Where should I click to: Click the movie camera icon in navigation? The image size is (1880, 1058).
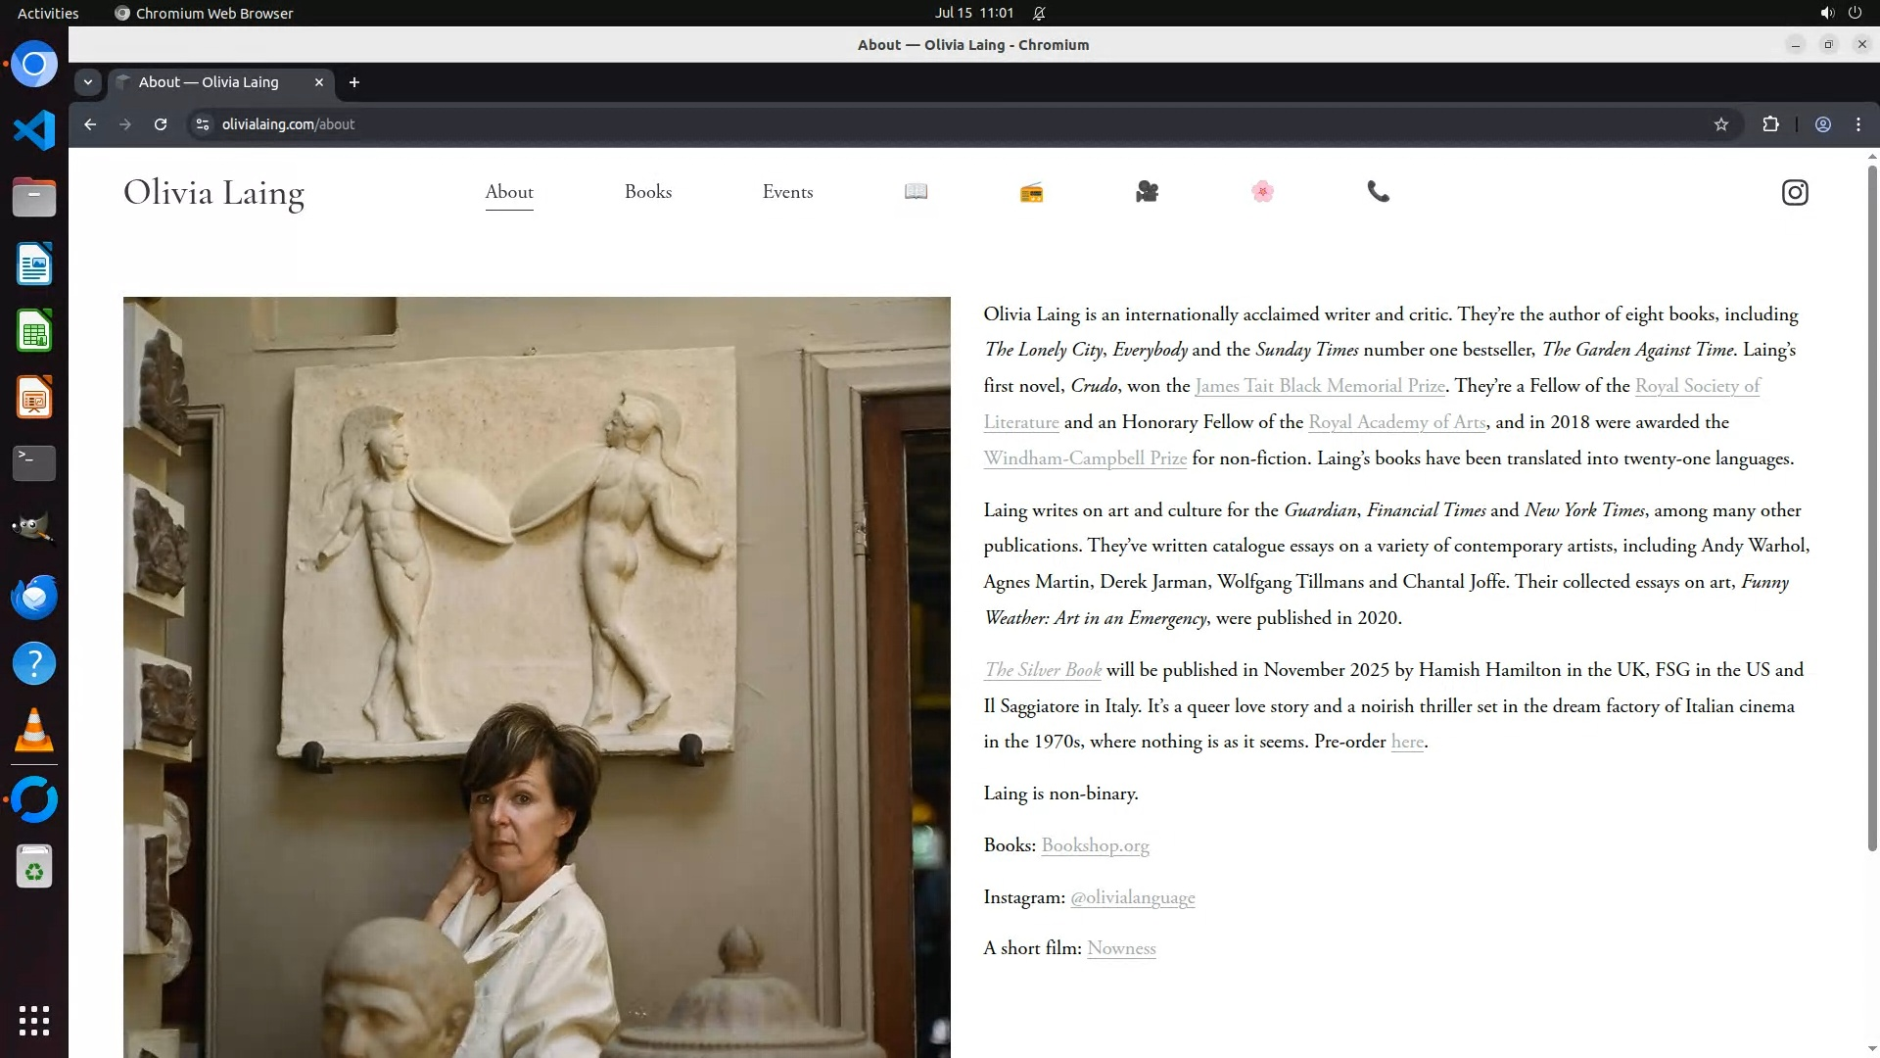(1147, 192)
